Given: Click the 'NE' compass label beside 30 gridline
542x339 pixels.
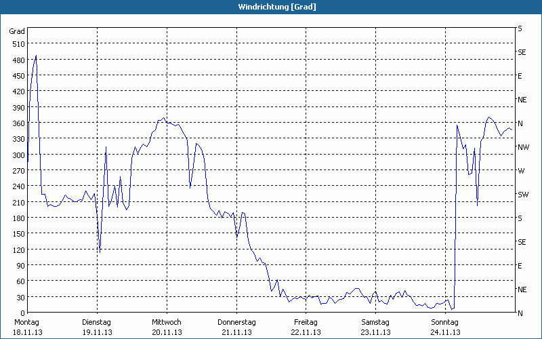Looking at the screenshot, I should point(522,290).
